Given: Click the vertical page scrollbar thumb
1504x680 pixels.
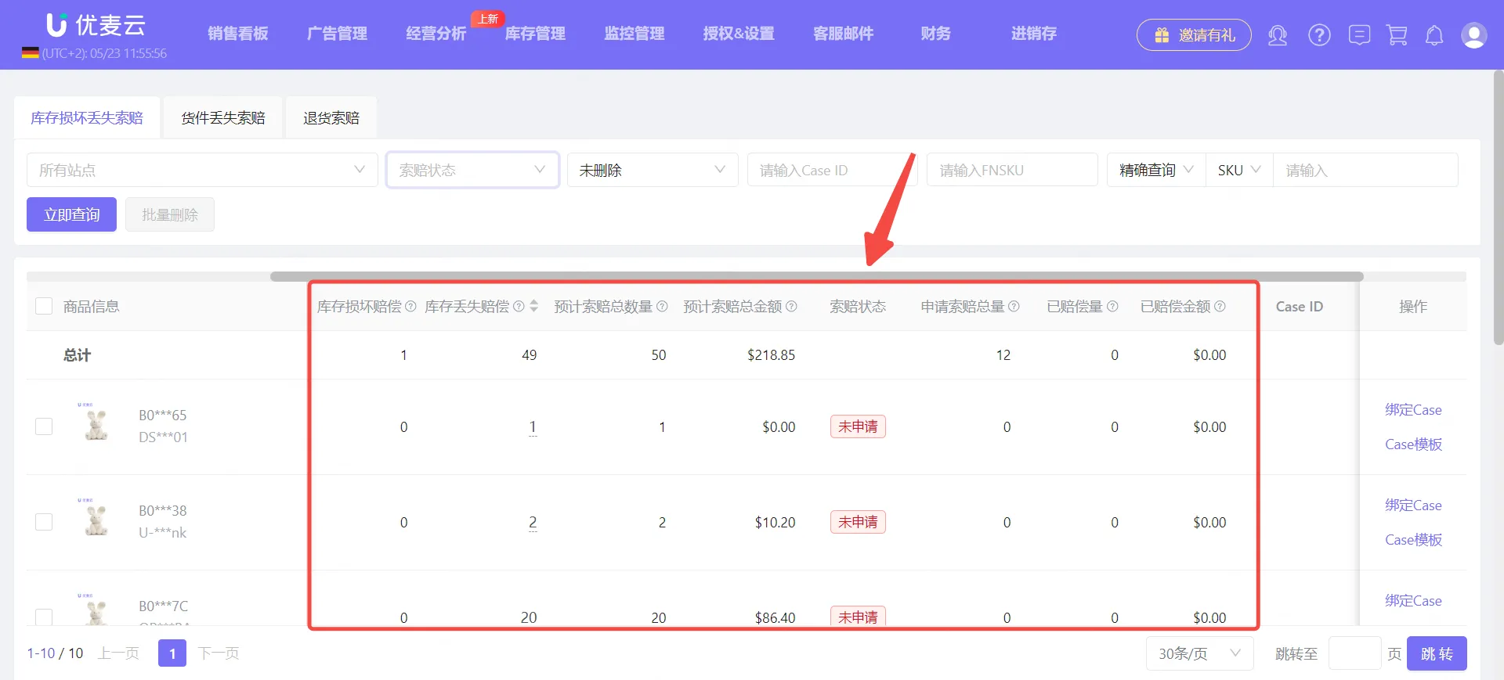Looking at the screenshot, I should [x=1498, y=207].
